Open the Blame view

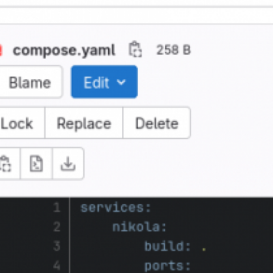(x=29, y=82)
